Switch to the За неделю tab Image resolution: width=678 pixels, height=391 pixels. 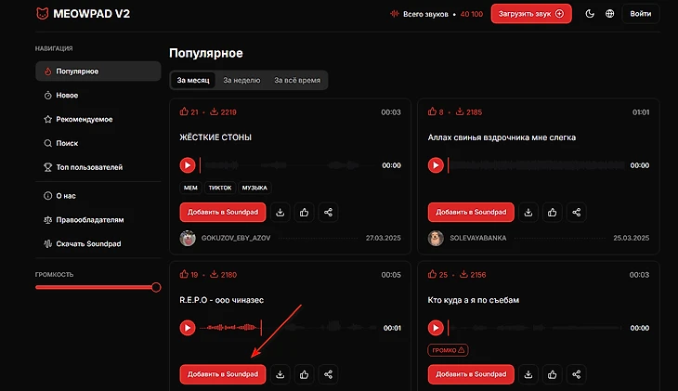coord(241,81)
